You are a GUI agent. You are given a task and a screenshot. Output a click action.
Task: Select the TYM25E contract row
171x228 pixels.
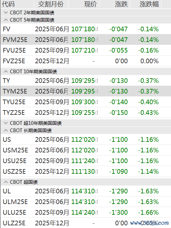(x=86, y=91)
